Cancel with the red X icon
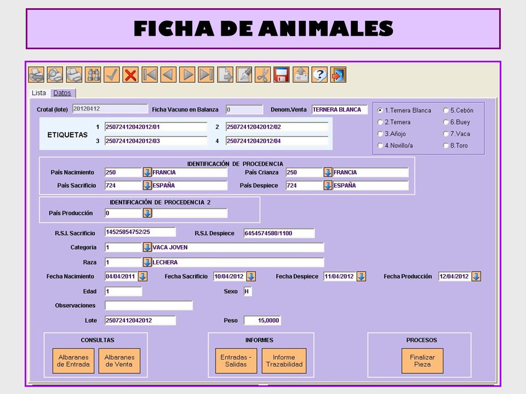 (130, 75)
